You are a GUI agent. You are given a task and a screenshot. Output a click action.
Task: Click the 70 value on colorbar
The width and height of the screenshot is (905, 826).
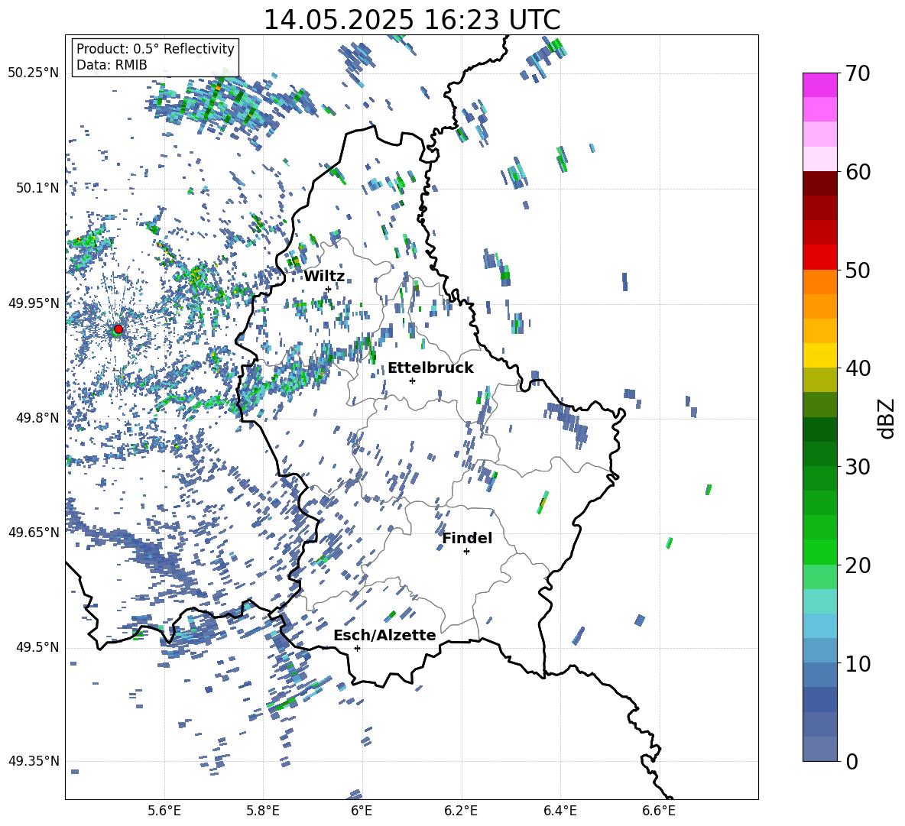pyautogui.click(x=857, y=74)
